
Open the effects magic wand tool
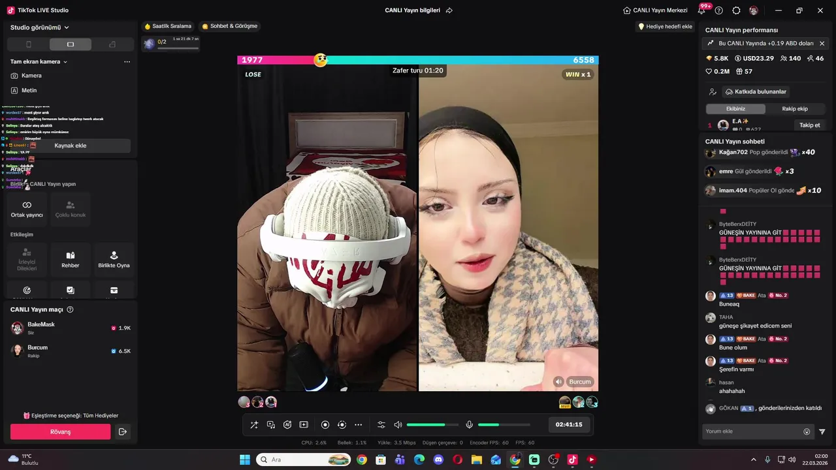click(x=254, y=424)
